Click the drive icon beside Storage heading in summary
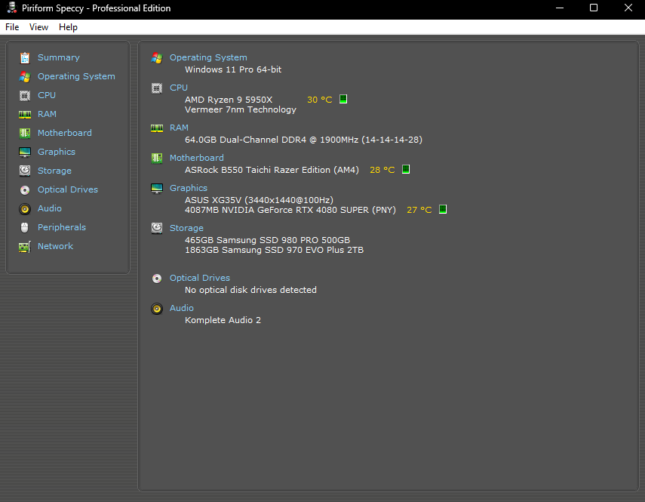Viewport: 645px width, 502px height. click(157, 229)
